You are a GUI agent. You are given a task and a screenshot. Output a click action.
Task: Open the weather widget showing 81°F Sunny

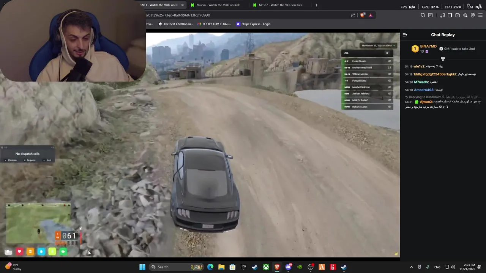click(13, 267)
